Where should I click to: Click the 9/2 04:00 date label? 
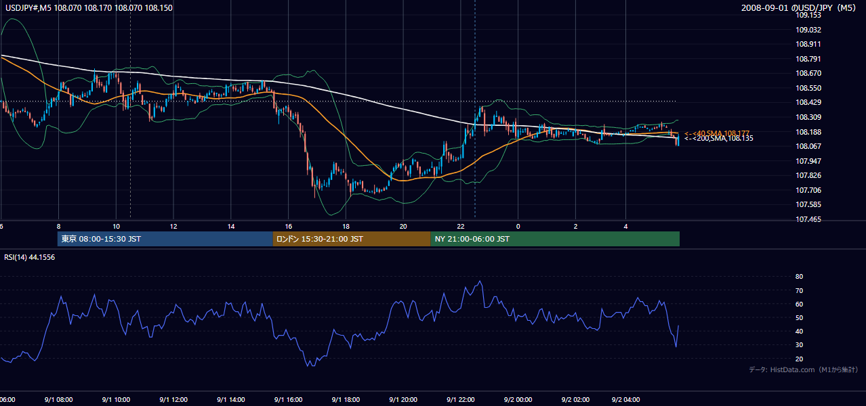pos(626,400)
